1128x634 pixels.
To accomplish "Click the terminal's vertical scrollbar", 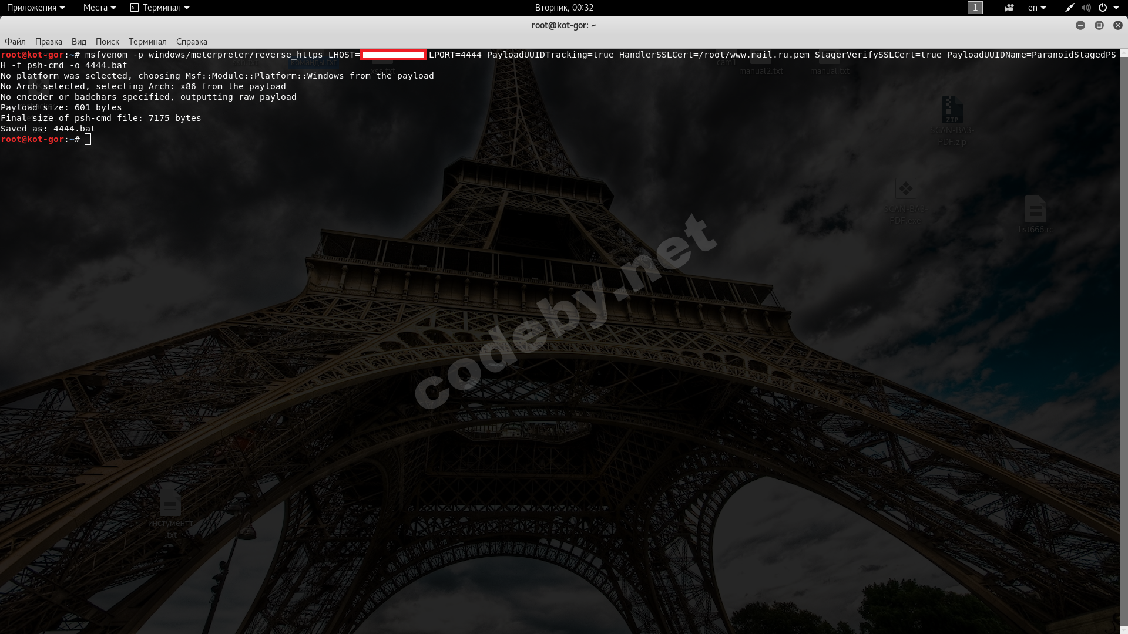I will 1123,340.
